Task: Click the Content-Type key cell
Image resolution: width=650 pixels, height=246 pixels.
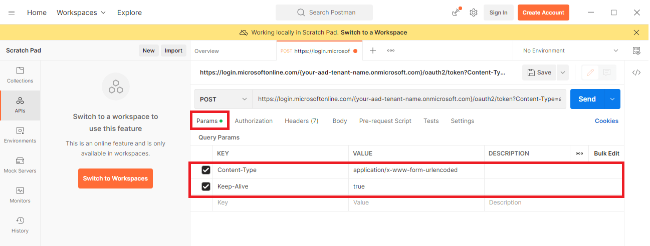Action: 281,170
